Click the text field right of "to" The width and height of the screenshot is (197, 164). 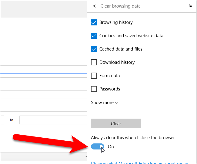(x=53, y=120)
